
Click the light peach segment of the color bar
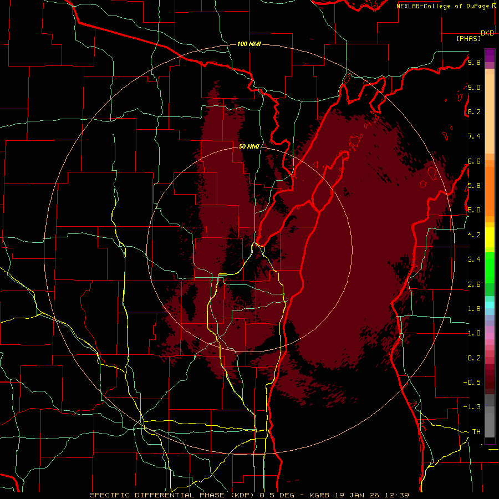tap(490, 114)
